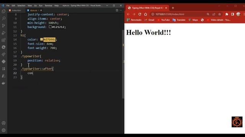Viewport: 245px width, 137px height.
Task: Reload the page in Chrome
Action: 140,14
